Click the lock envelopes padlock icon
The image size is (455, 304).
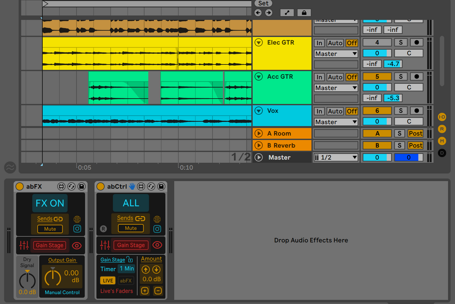(304, 13)
